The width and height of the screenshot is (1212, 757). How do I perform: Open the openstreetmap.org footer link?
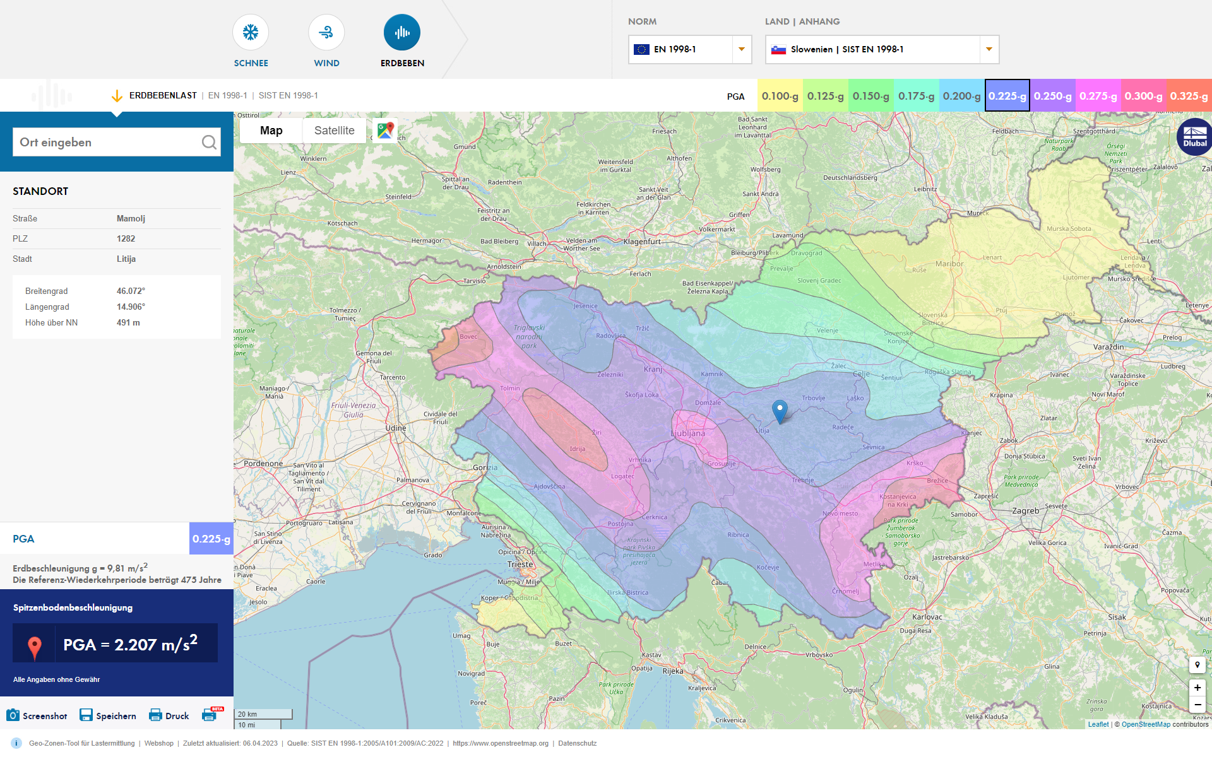501,743
